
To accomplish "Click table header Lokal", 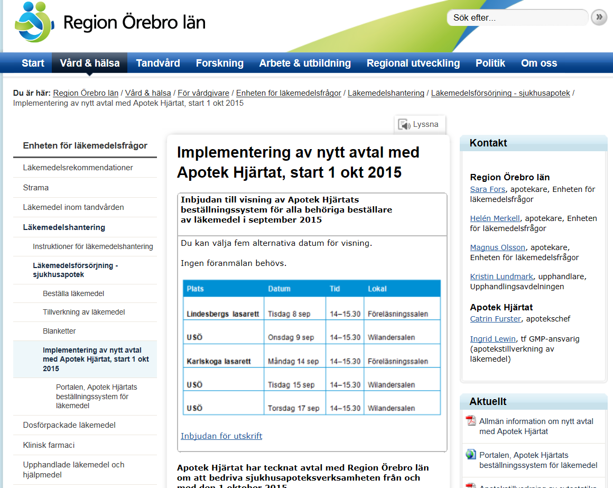I will [377, 289].
